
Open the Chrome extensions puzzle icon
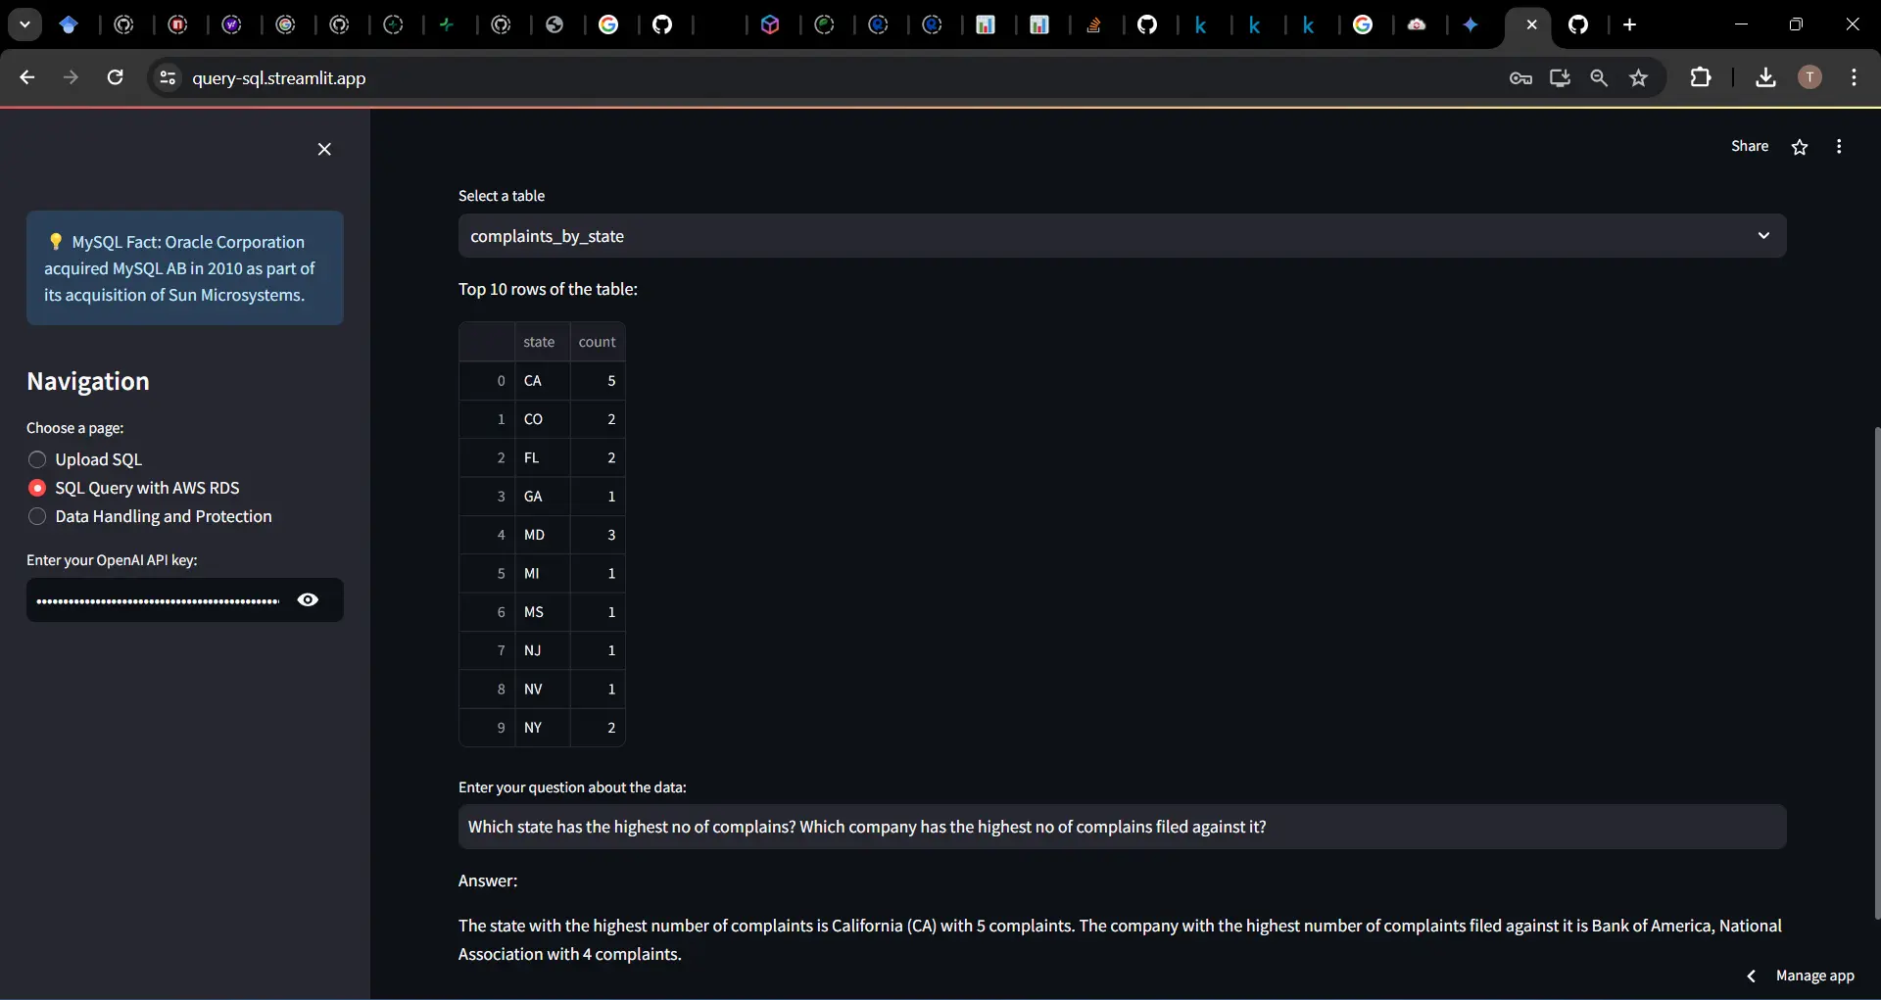1701,77
